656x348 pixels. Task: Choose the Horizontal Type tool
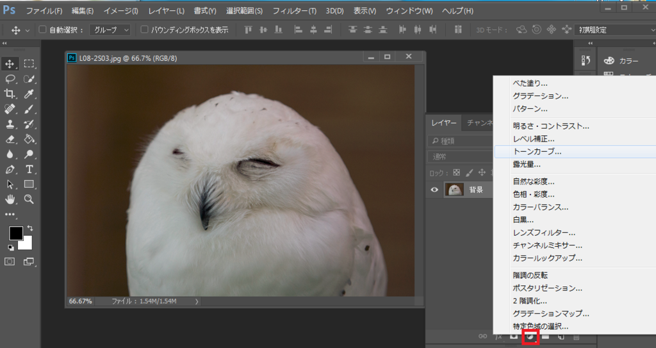(x=29, y=169)
